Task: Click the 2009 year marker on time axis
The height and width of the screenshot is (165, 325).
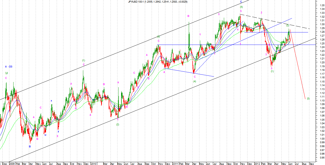Action: tap(12, 164)
